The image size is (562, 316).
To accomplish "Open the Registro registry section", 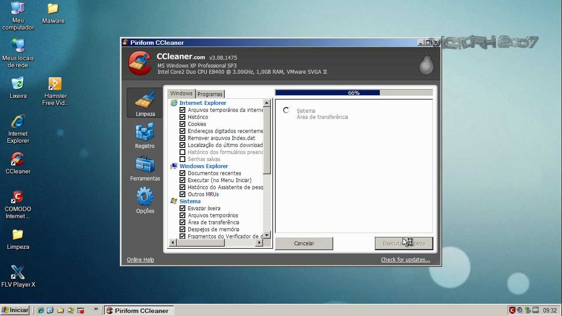I will click(x=145, y=136).
